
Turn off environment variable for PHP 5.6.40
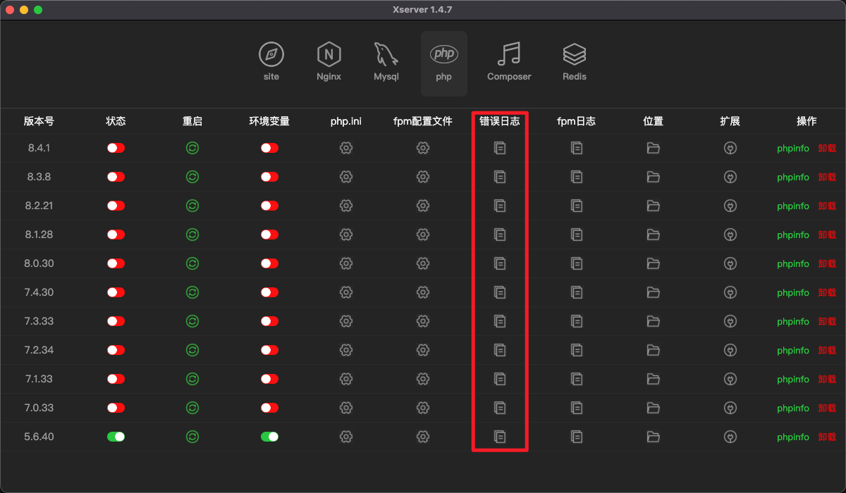[x=269, y=437]
